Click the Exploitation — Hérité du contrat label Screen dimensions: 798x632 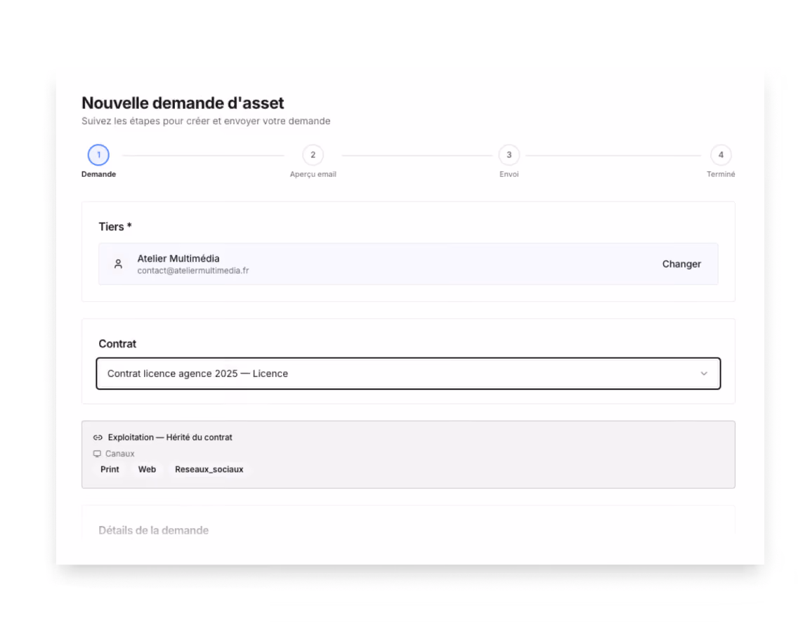click(170, 437)
